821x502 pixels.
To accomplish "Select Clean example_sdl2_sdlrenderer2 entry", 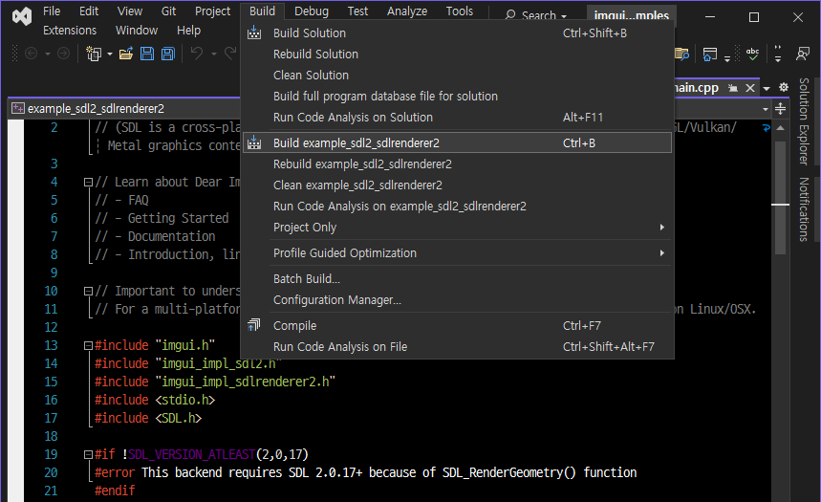I will [457, 185].
